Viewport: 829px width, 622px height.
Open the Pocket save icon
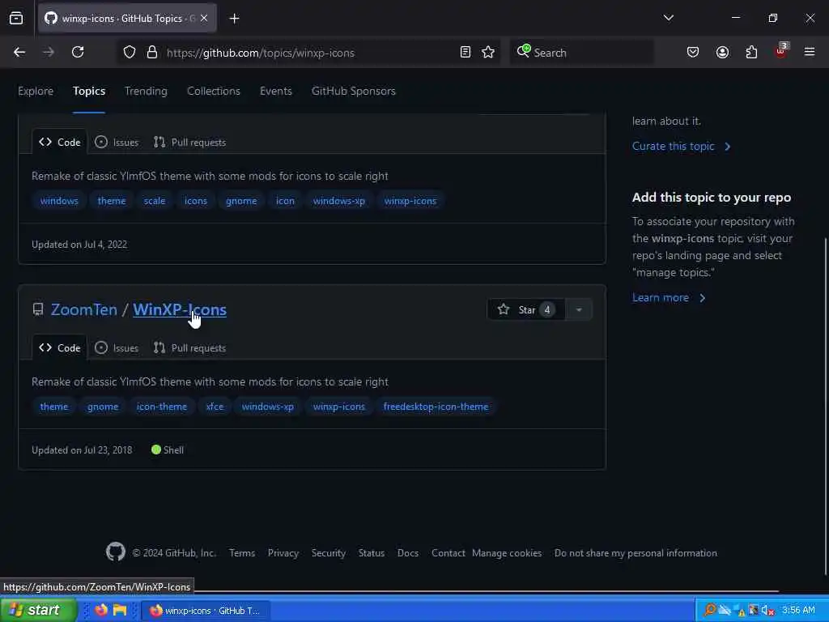point(693,53)
